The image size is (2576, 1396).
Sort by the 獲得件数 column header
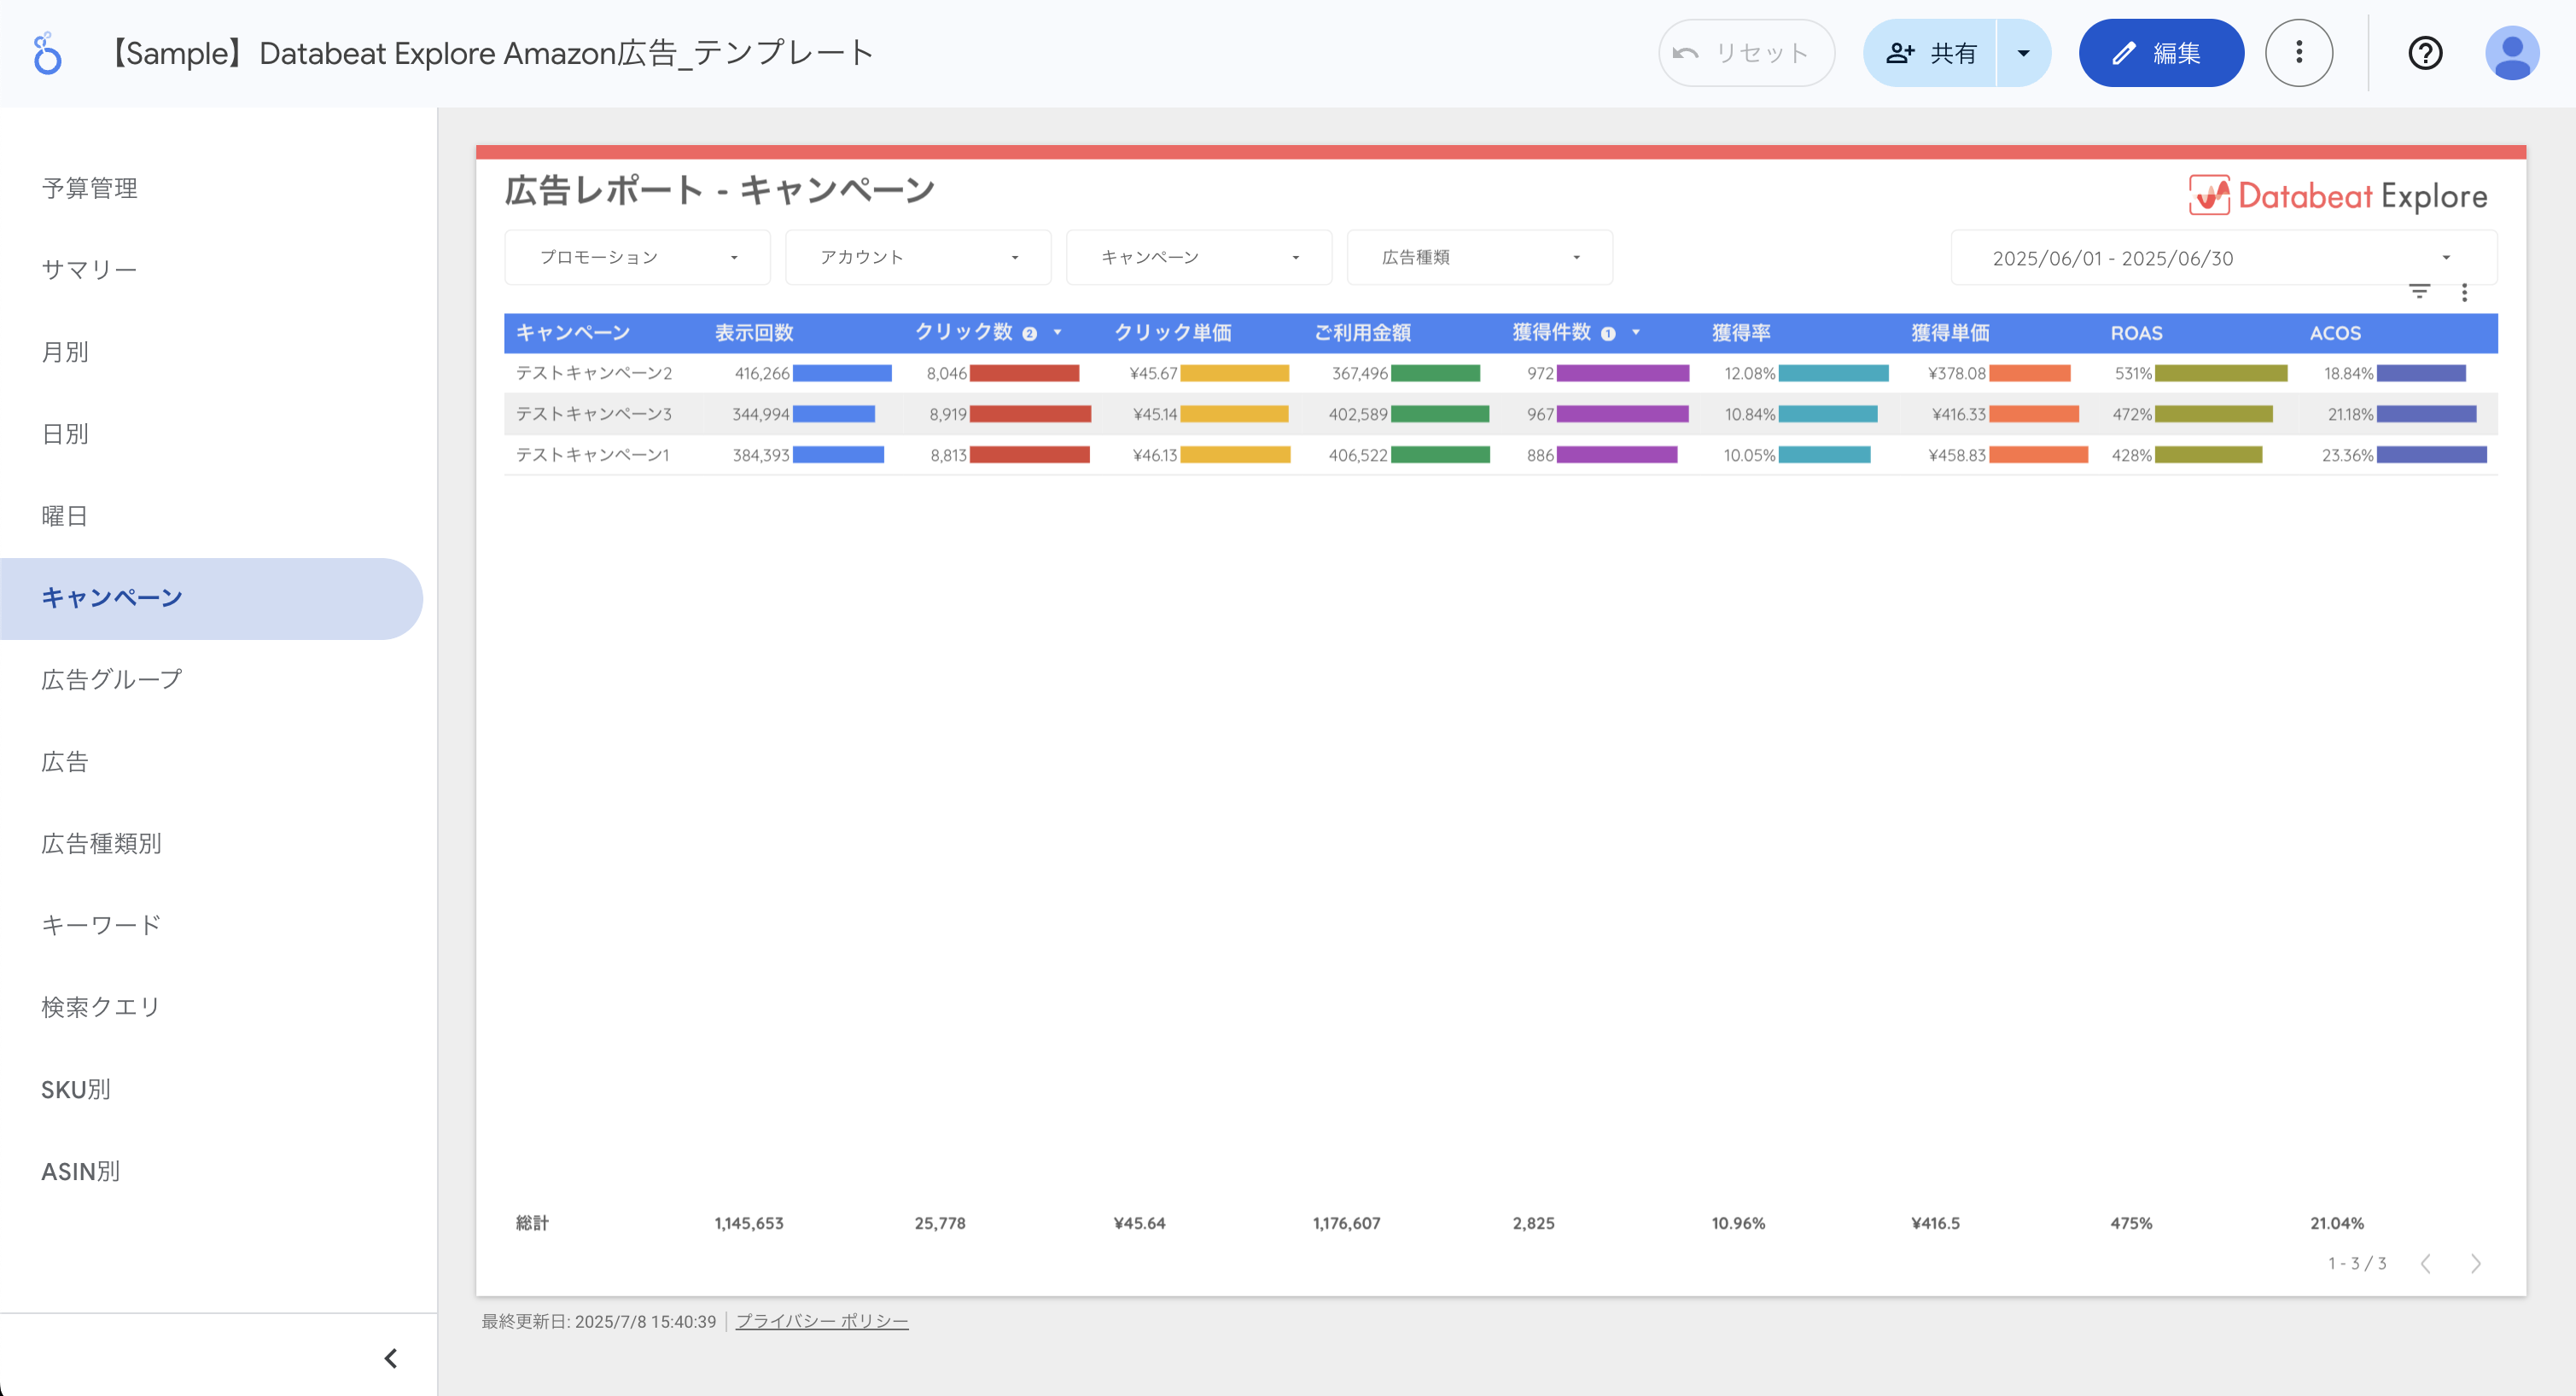(1551, 332)
